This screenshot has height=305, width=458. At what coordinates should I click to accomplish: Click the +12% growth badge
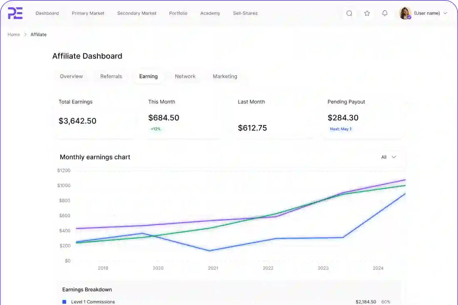point(156,129)
